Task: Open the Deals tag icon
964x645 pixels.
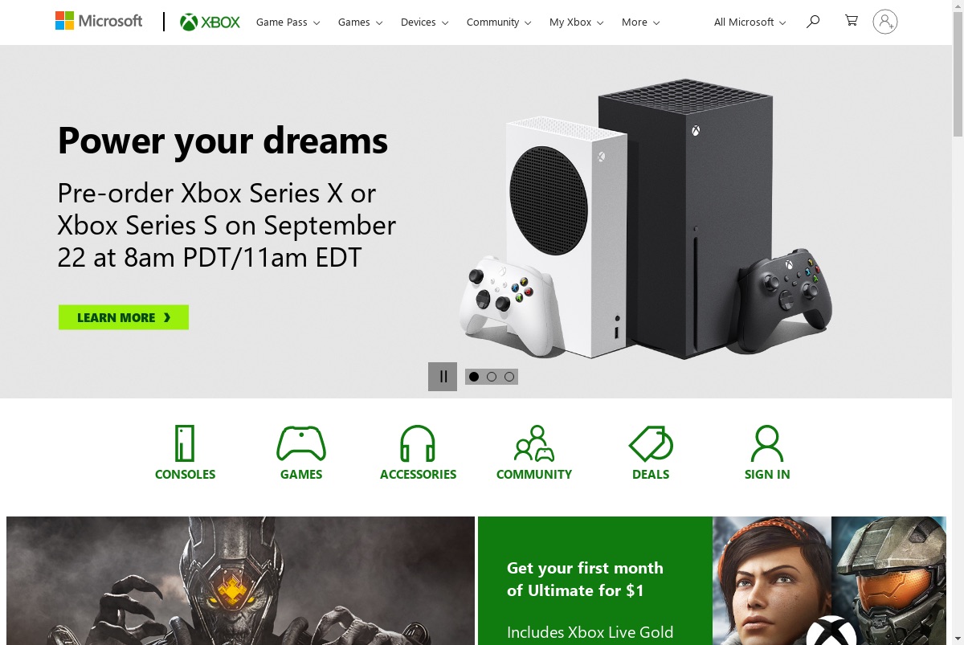Action: [651, 443]
